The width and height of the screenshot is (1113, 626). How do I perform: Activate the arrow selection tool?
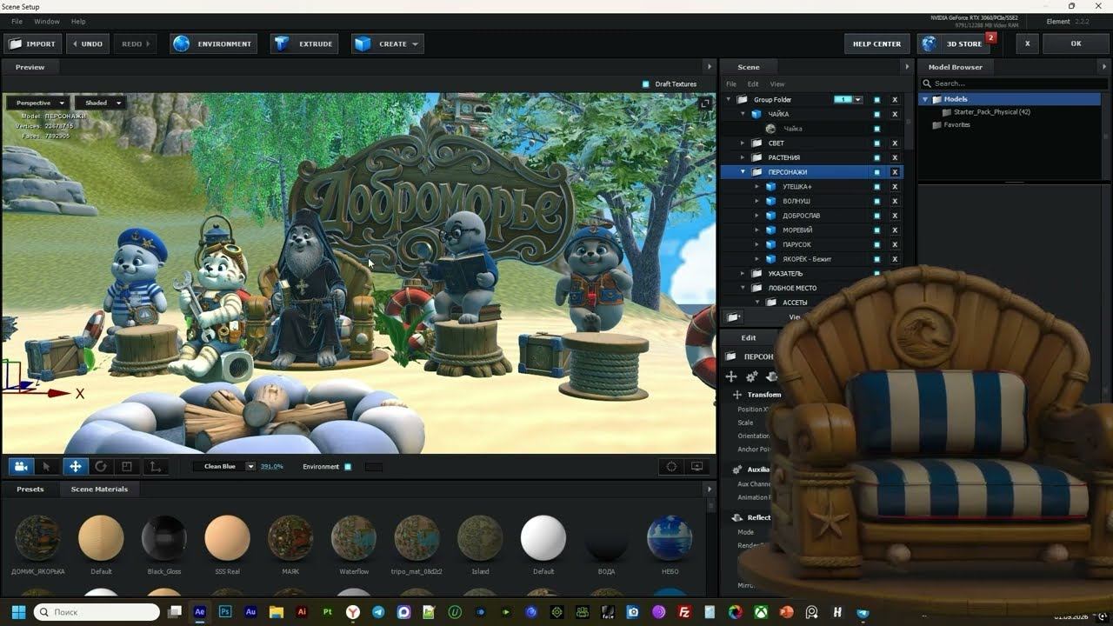48,467
